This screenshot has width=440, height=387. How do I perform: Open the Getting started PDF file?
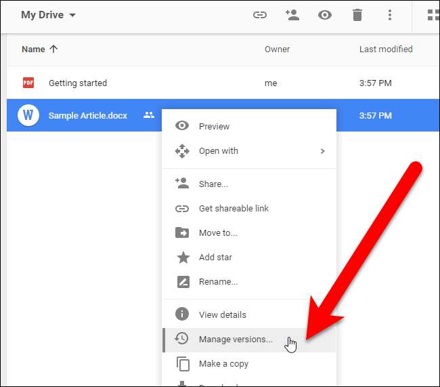click(77, 83)
